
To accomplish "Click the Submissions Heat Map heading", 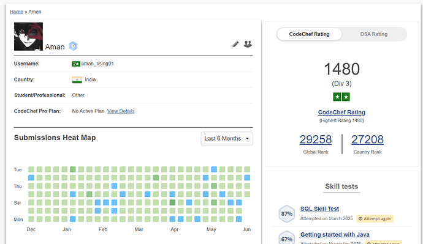I will pos(55,138).
